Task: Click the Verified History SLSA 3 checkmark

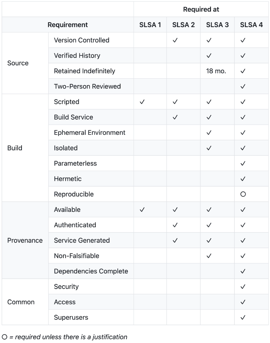Action: point(209,56)
